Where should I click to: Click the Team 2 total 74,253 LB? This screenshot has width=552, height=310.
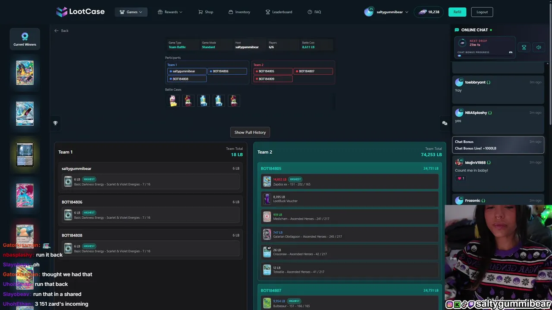[431, 155]
